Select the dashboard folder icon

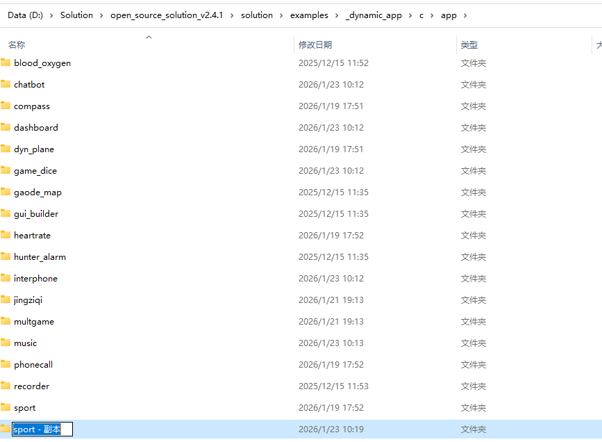coord(6,127)
